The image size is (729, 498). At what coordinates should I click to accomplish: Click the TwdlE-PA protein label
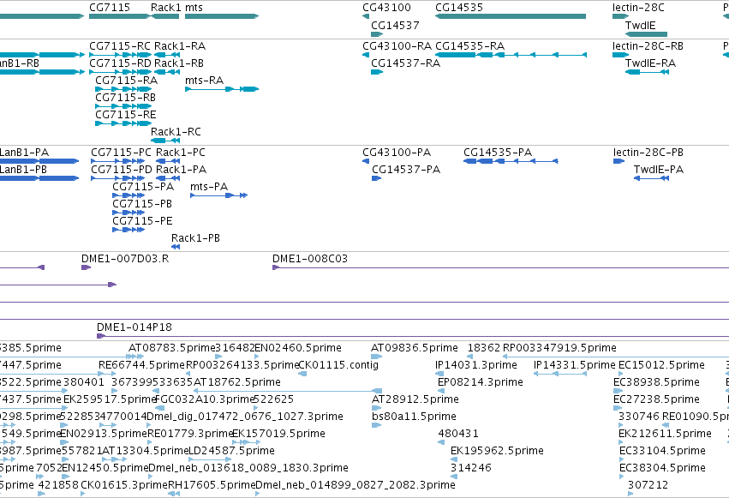click(x=659, y=169)
